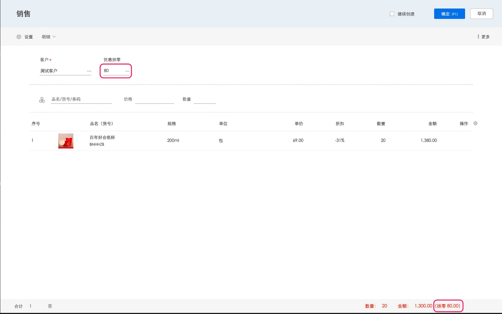Click the 1,380.00 amount cell
This screenshot has width=502, height=314.
(429, 141)
